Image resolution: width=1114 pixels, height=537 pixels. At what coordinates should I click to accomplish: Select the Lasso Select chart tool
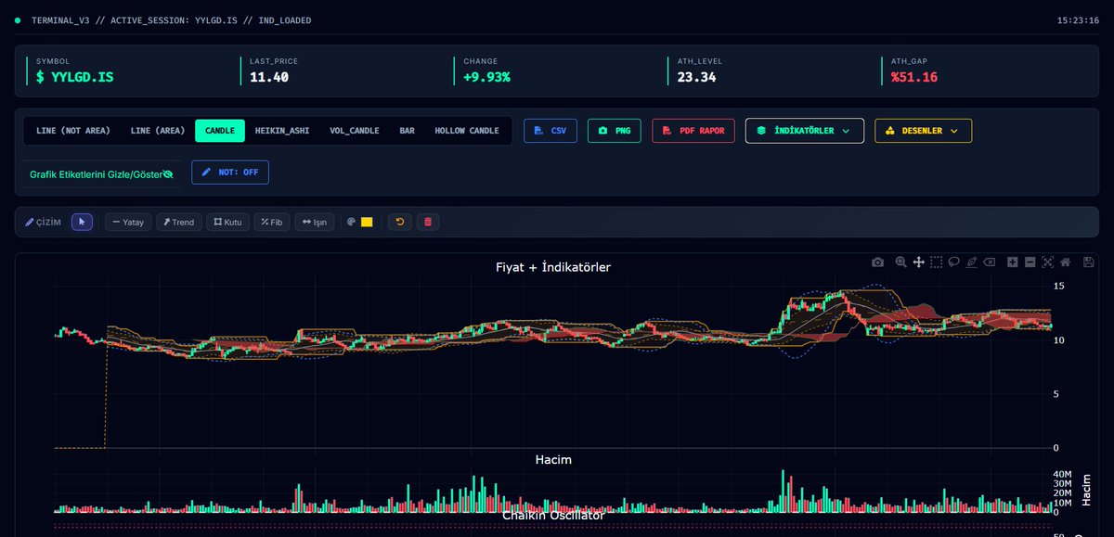coord(953,262)
